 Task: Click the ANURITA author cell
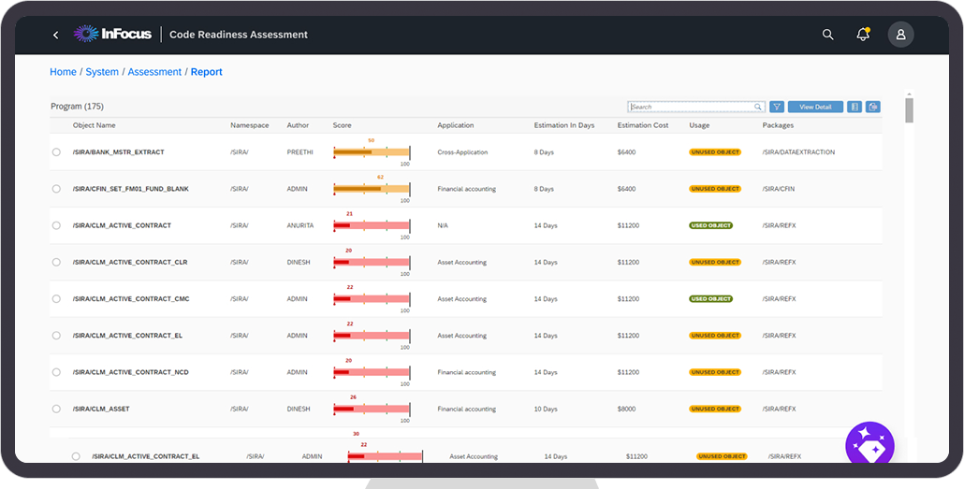(x=300, y=225)
